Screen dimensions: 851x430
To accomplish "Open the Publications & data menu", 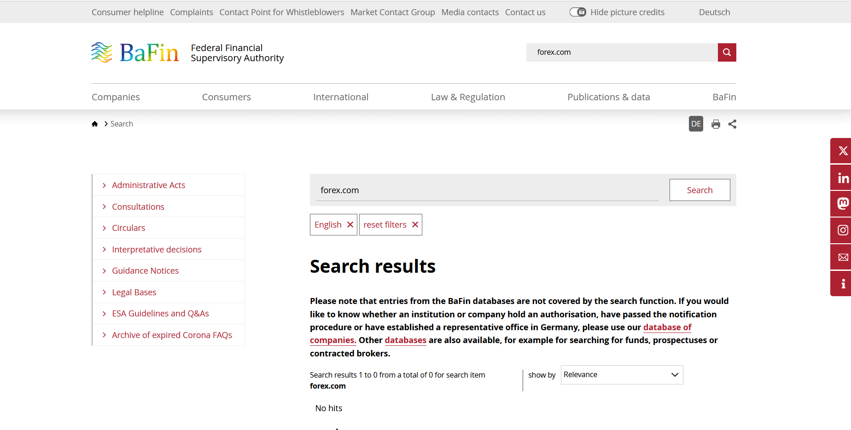I will (x=609, y=97).
